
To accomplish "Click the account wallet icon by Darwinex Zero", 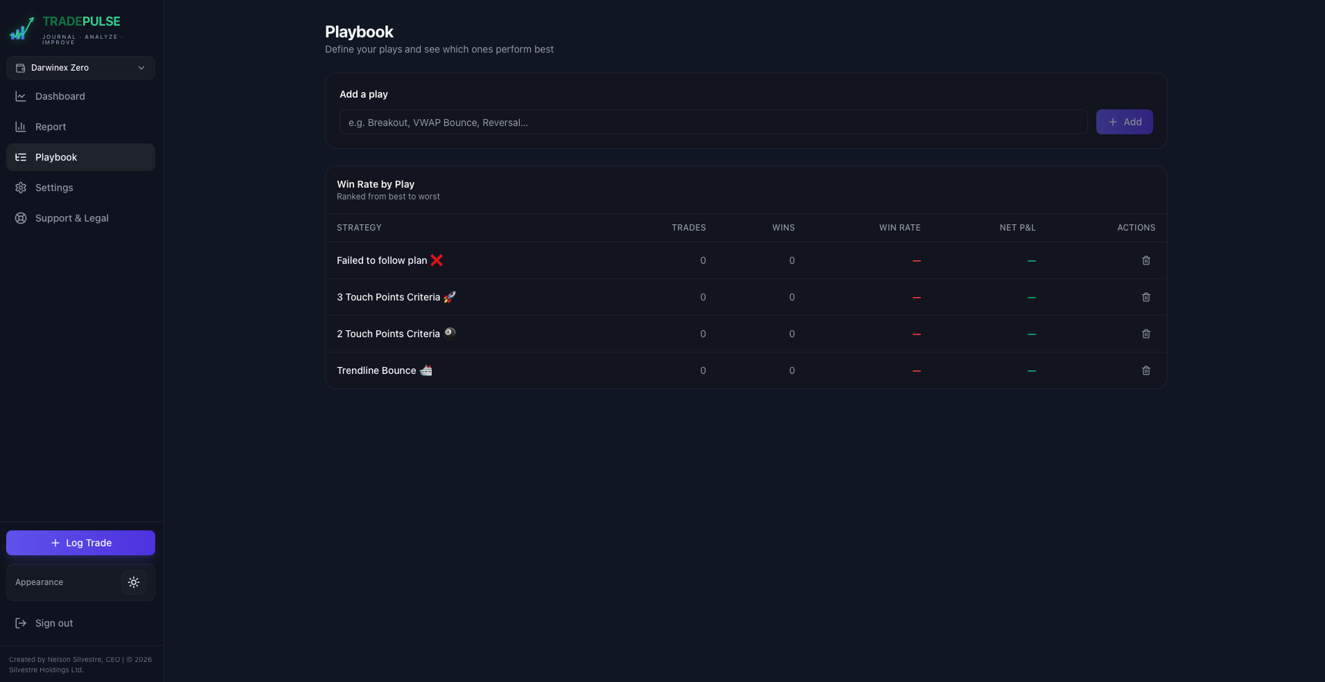I will pyautogui.click(x=21, y=68).
